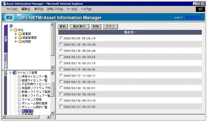Expand the 総務部 tree node
Image resolution: width=207 pixels, height=122 pixels.
16,41
